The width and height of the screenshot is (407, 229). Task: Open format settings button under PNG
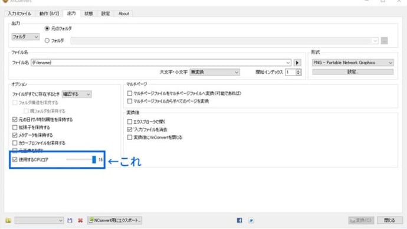(353, 72)
